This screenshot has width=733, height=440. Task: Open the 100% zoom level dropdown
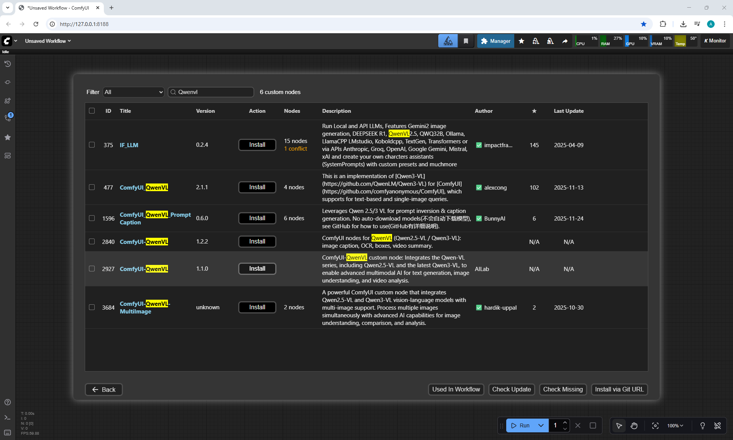[675, 425]
